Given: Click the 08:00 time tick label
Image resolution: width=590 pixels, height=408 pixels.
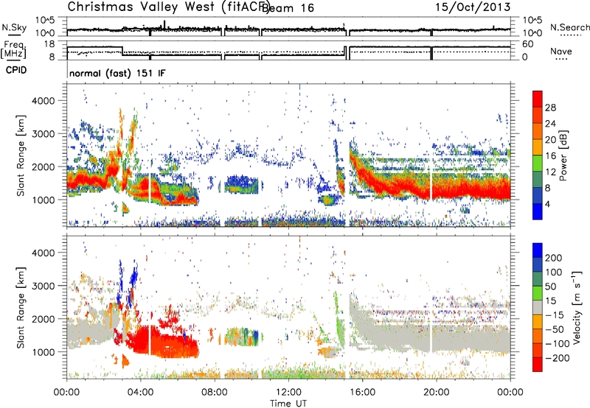Looking at the screenshot, I should (x=215, y=393).
